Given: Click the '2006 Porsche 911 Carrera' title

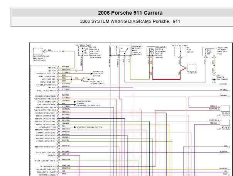Looking at the screenshot, I should point(130,13).
